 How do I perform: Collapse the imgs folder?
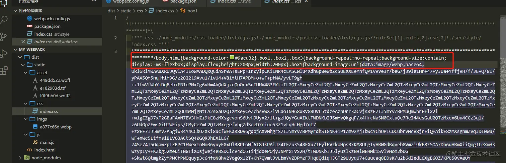26,119
